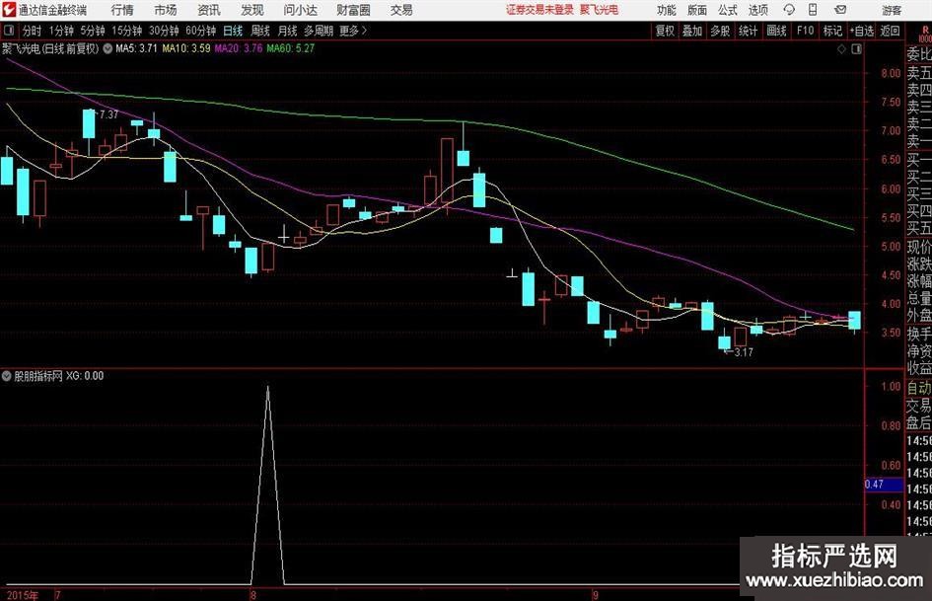Switch to the 15分钟 period tab
Viewport: 932px width, 601px height.
[127, 31]
